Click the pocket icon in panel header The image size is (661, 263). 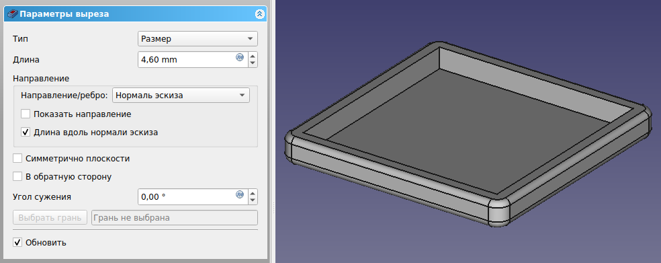13,14
